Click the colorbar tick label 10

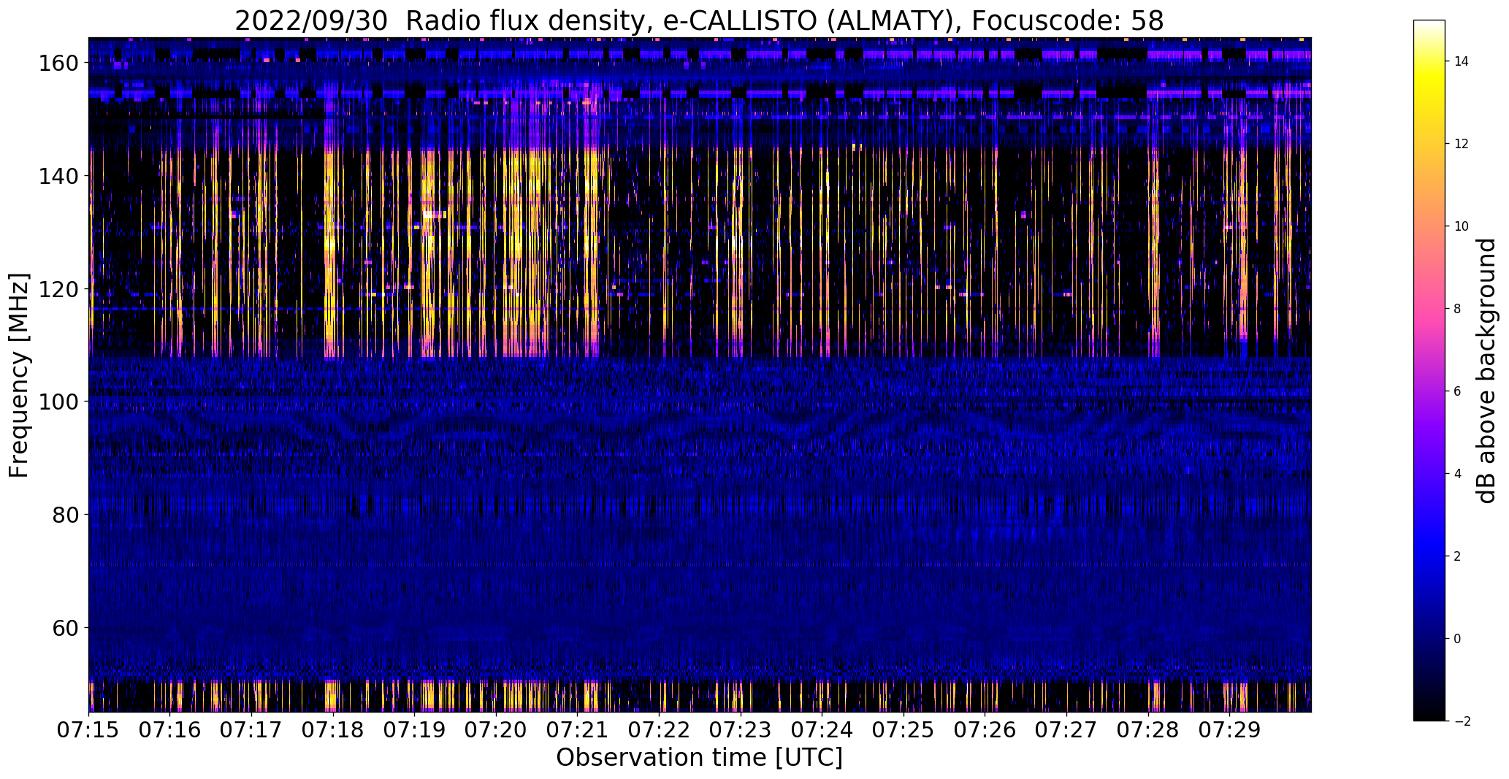pyautogui.click(x=1462, y=226)
